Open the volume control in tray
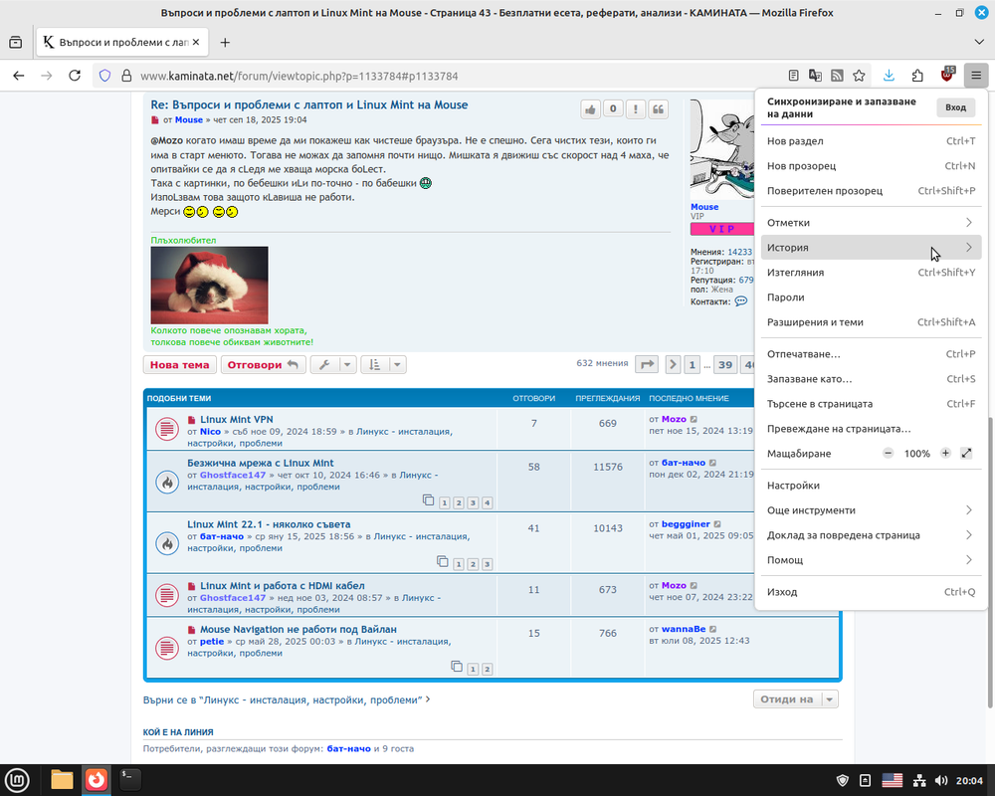The height and width of the screenshot is (796, 995). tap(941, 781)
